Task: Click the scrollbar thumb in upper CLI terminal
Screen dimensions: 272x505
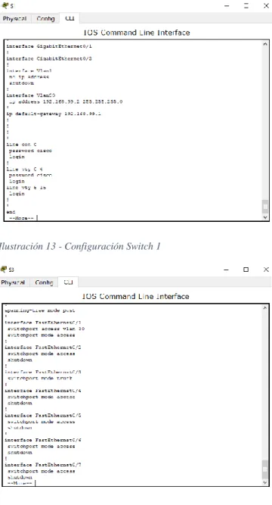Action: 265,207
